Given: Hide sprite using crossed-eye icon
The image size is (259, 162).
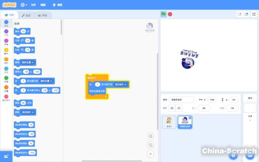Looking at the screenshot, I should 178,108.
